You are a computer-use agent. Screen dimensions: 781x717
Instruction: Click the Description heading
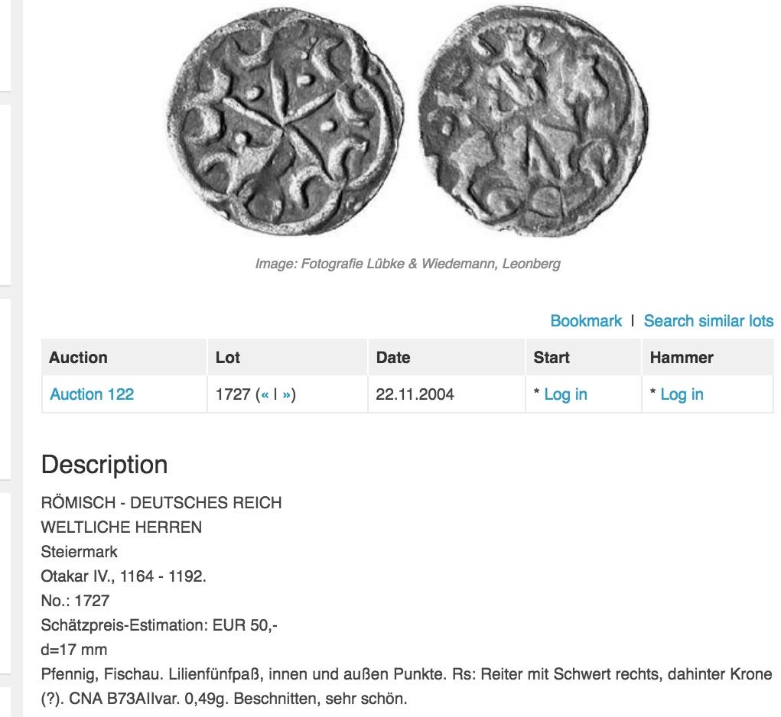[x=104, y=465]
